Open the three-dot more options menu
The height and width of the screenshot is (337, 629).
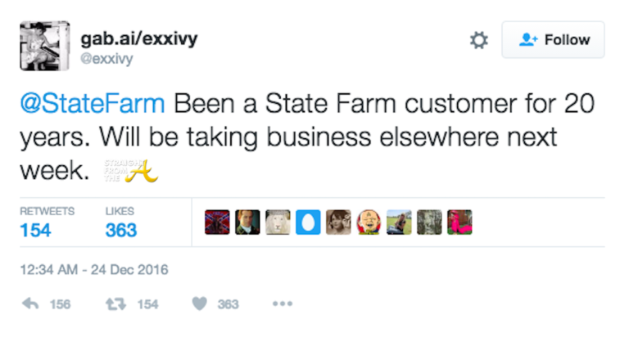pyautogui.click(x=283, y=303)
